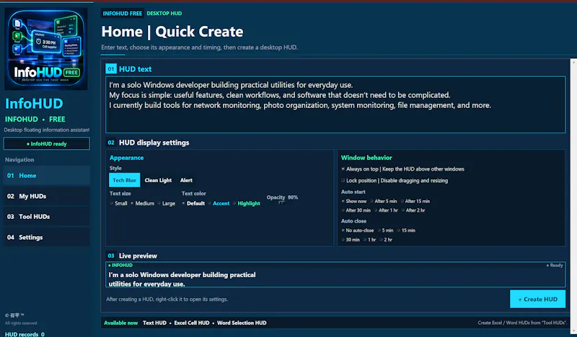Select No auto-close option
The width and height of the screenshot is (577, 337).
click(357, 230)
